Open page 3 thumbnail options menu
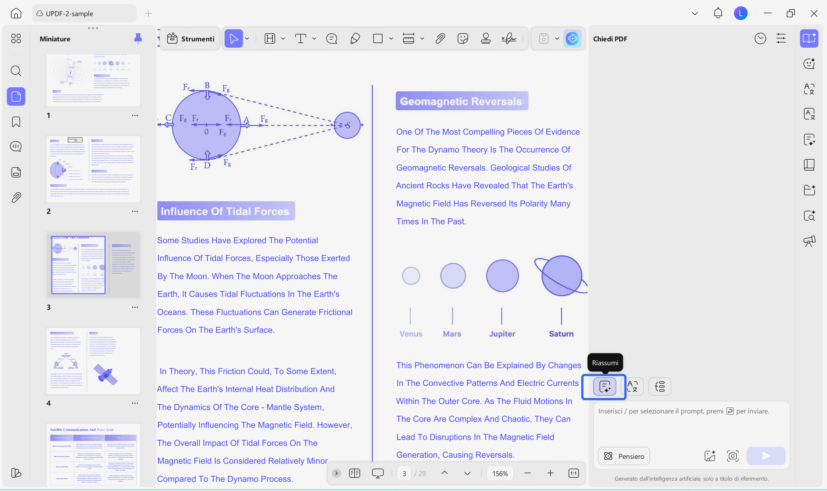 135,307
